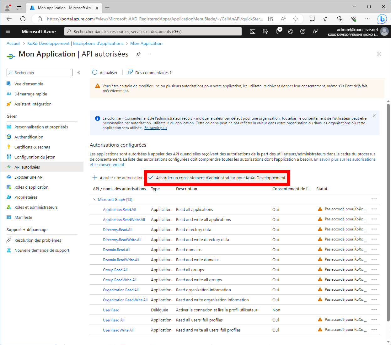The width and height of the screenshot is (391, 345).
Task: Open options menu for User.Read row
Action: [374, 310]
